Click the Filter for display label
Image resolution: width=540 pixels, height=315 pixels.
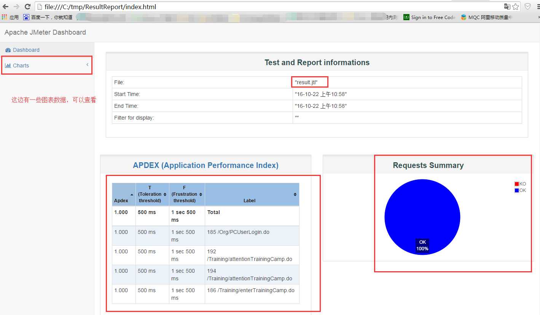pyautogui.click(x=134, y=118)
